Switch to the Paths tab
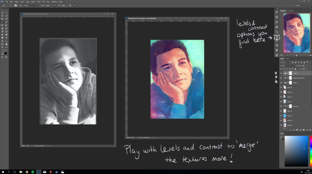 pos(287,59)
